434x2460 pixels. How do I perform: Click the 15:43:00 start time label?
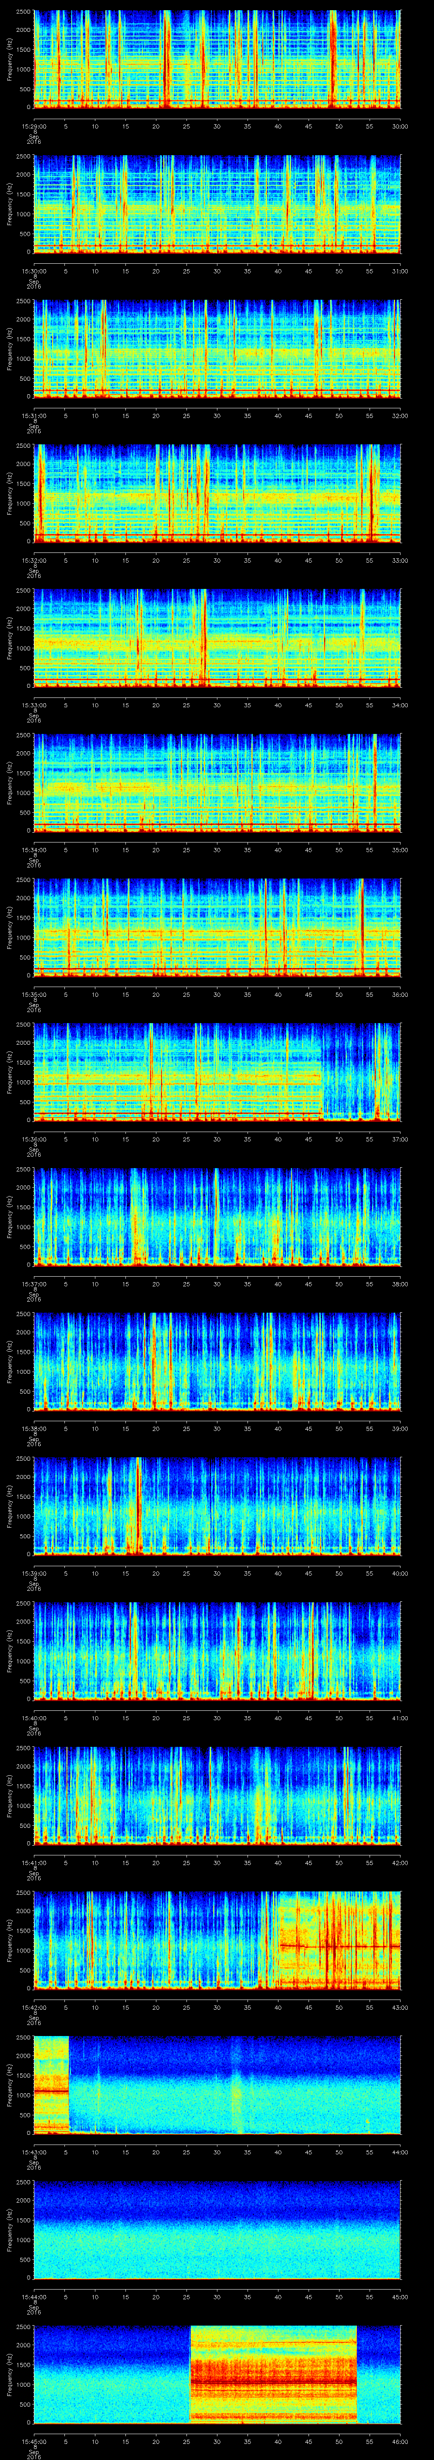[34, 2150]
